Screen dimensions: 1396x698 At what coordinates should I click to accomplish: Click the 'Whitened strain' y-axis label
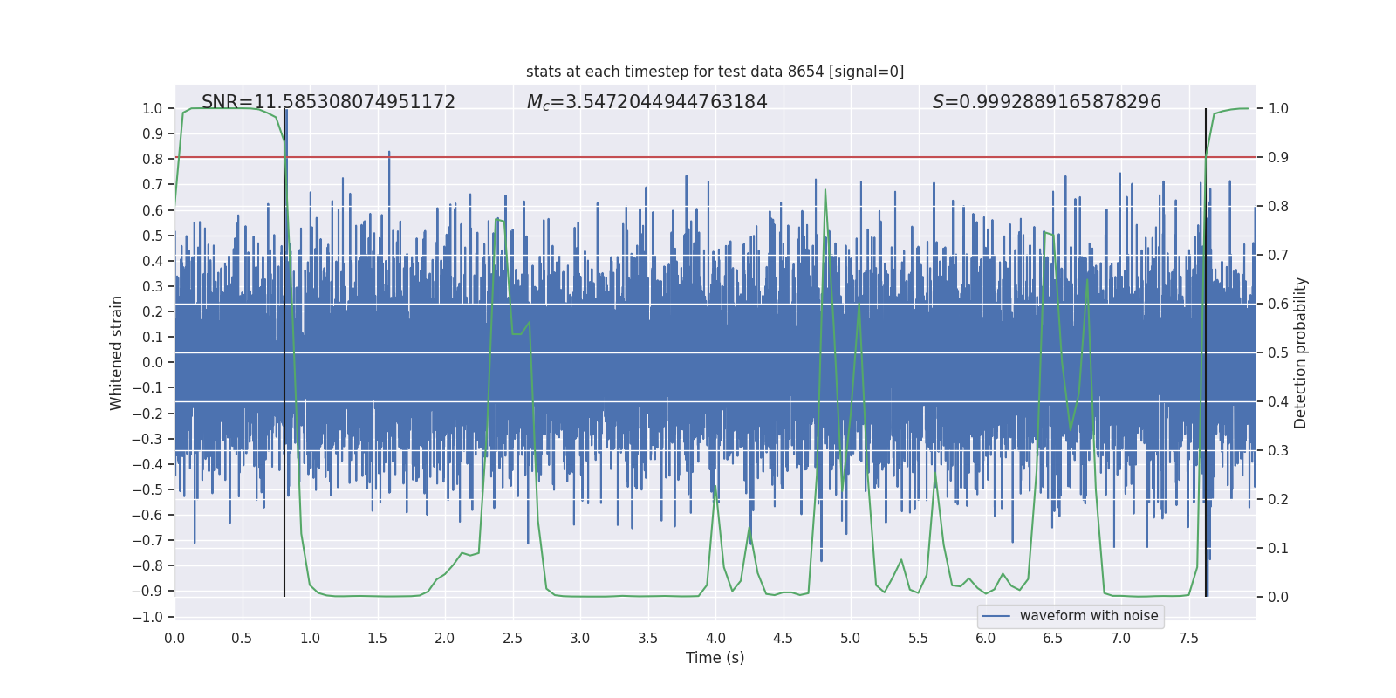click(116, 352)
